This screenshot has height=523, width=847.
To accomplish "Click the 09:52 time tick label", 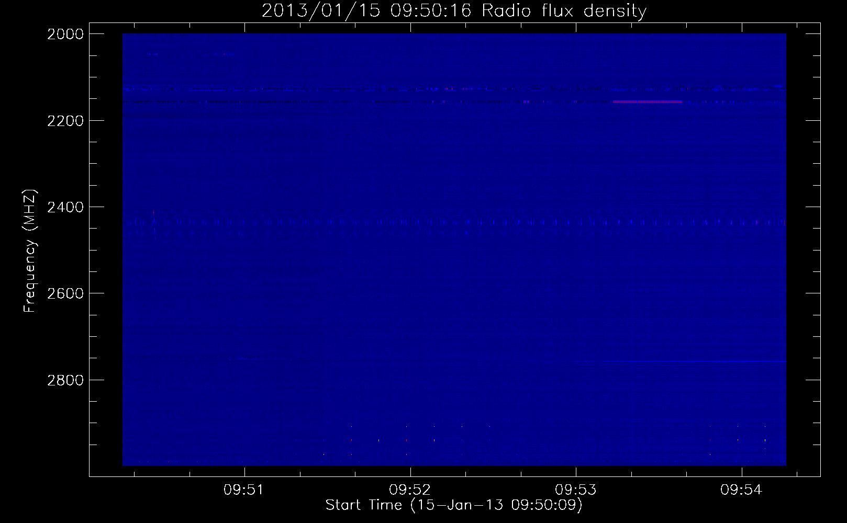I will pyautogui.click(x=409, y=490).
